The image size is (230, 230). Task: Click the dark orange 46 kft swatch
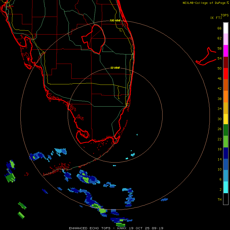click(x=226, y=85)
